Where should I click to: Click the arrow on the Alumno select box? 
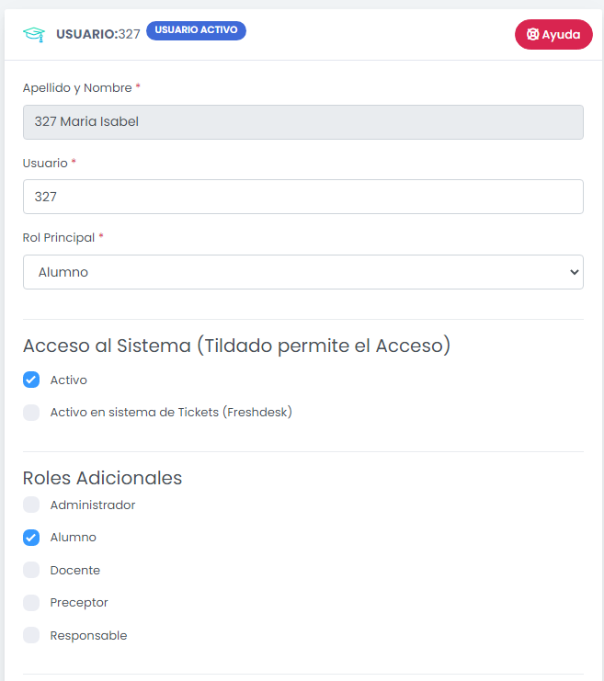pos(575,272)
